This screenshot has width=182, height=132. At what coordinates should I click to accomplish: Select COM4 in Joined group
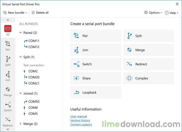(x=33, y=107)
